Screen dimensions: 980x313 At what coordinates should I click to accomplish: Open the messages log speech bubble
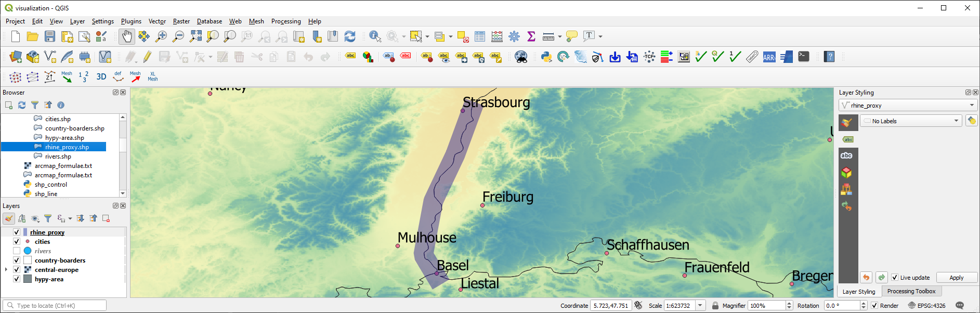[x=960, y=306]
